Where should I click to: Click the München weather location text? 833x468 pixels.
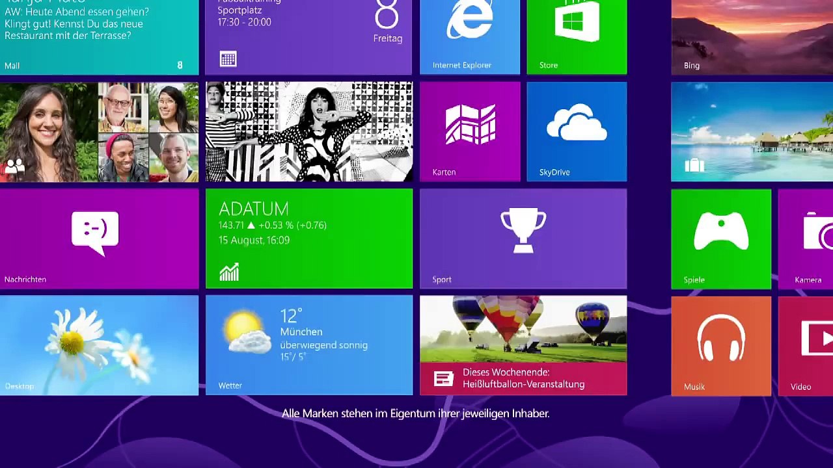coord(301,331)
